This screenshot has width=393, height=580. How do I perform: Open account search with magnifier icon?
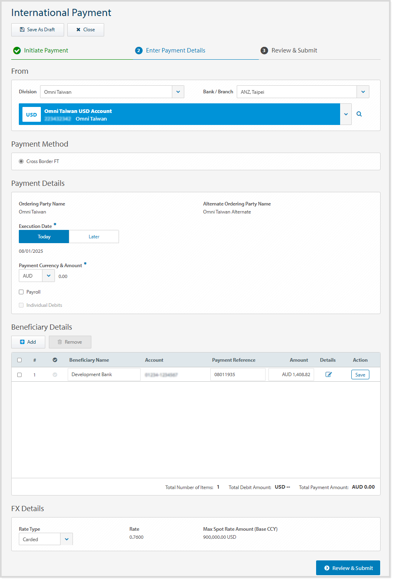(359, 114)
